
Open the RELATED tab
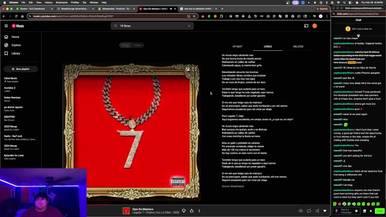298,46
